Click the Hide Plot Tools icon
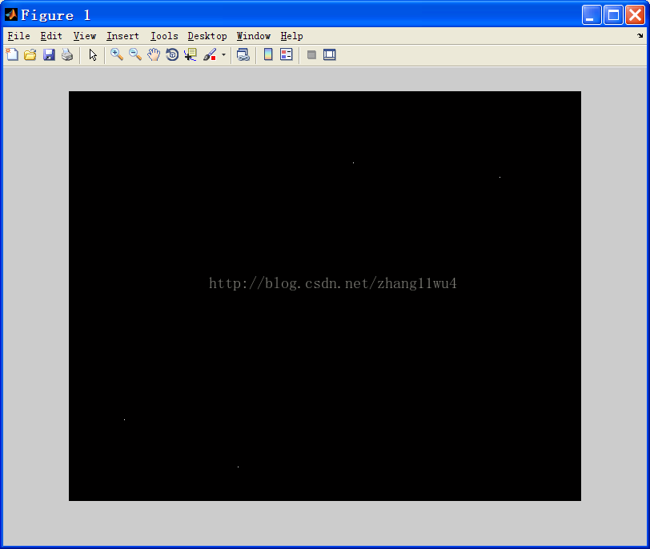 [311, 54]
